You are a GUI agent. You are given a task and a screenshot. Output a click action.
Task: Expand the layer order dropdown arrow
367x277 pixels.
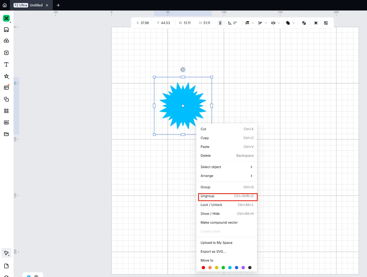[253, 23]
